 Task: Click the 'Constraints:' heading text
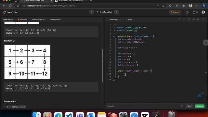tap(10, 101)
